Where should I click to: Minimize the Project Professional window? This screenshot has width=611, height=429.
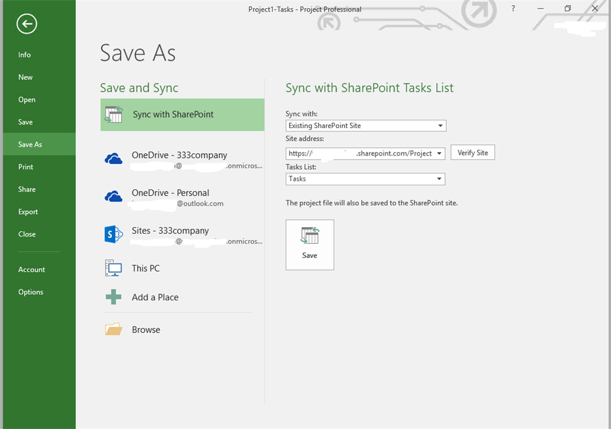(541, 8)
